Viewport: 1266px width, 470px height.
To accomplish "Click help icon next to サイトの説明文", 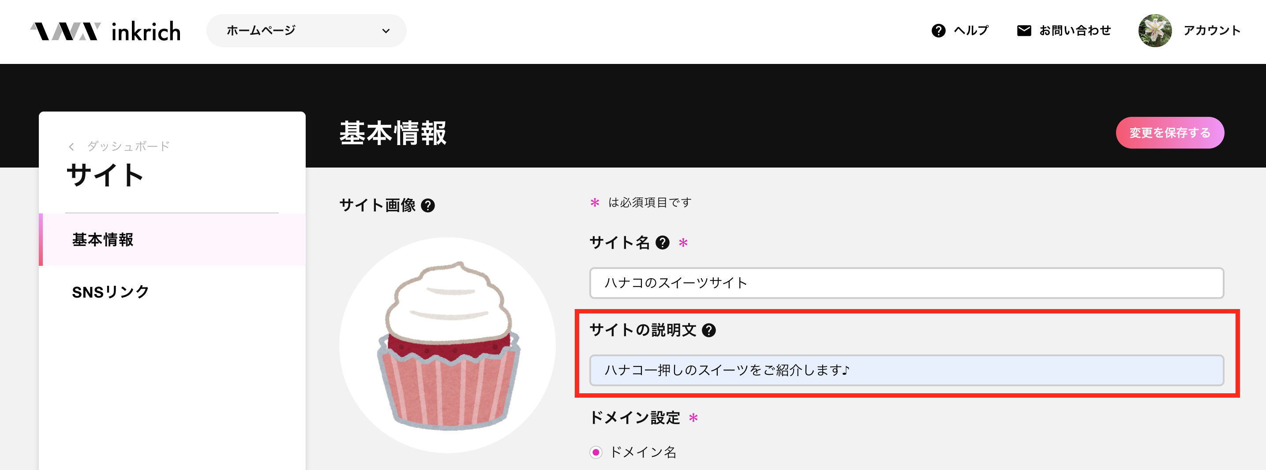I will coord(709,330).
